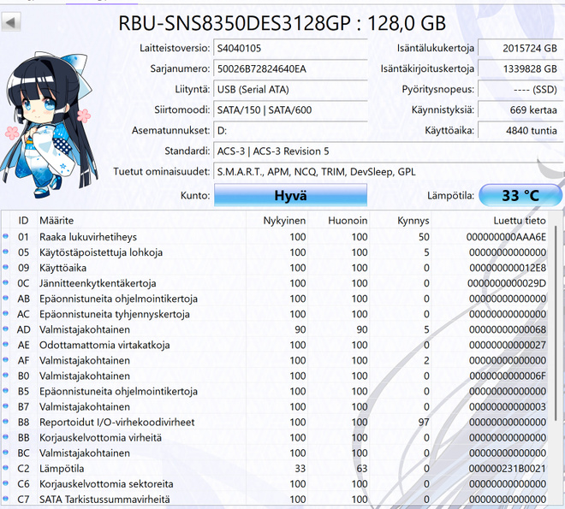Click raw value 0000000000027
Viewport: 565px width, 509px height.
coord(508,345)
